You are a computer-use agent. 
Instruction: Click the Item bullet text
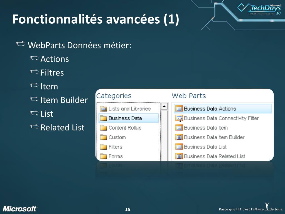[x=49, y=86]
